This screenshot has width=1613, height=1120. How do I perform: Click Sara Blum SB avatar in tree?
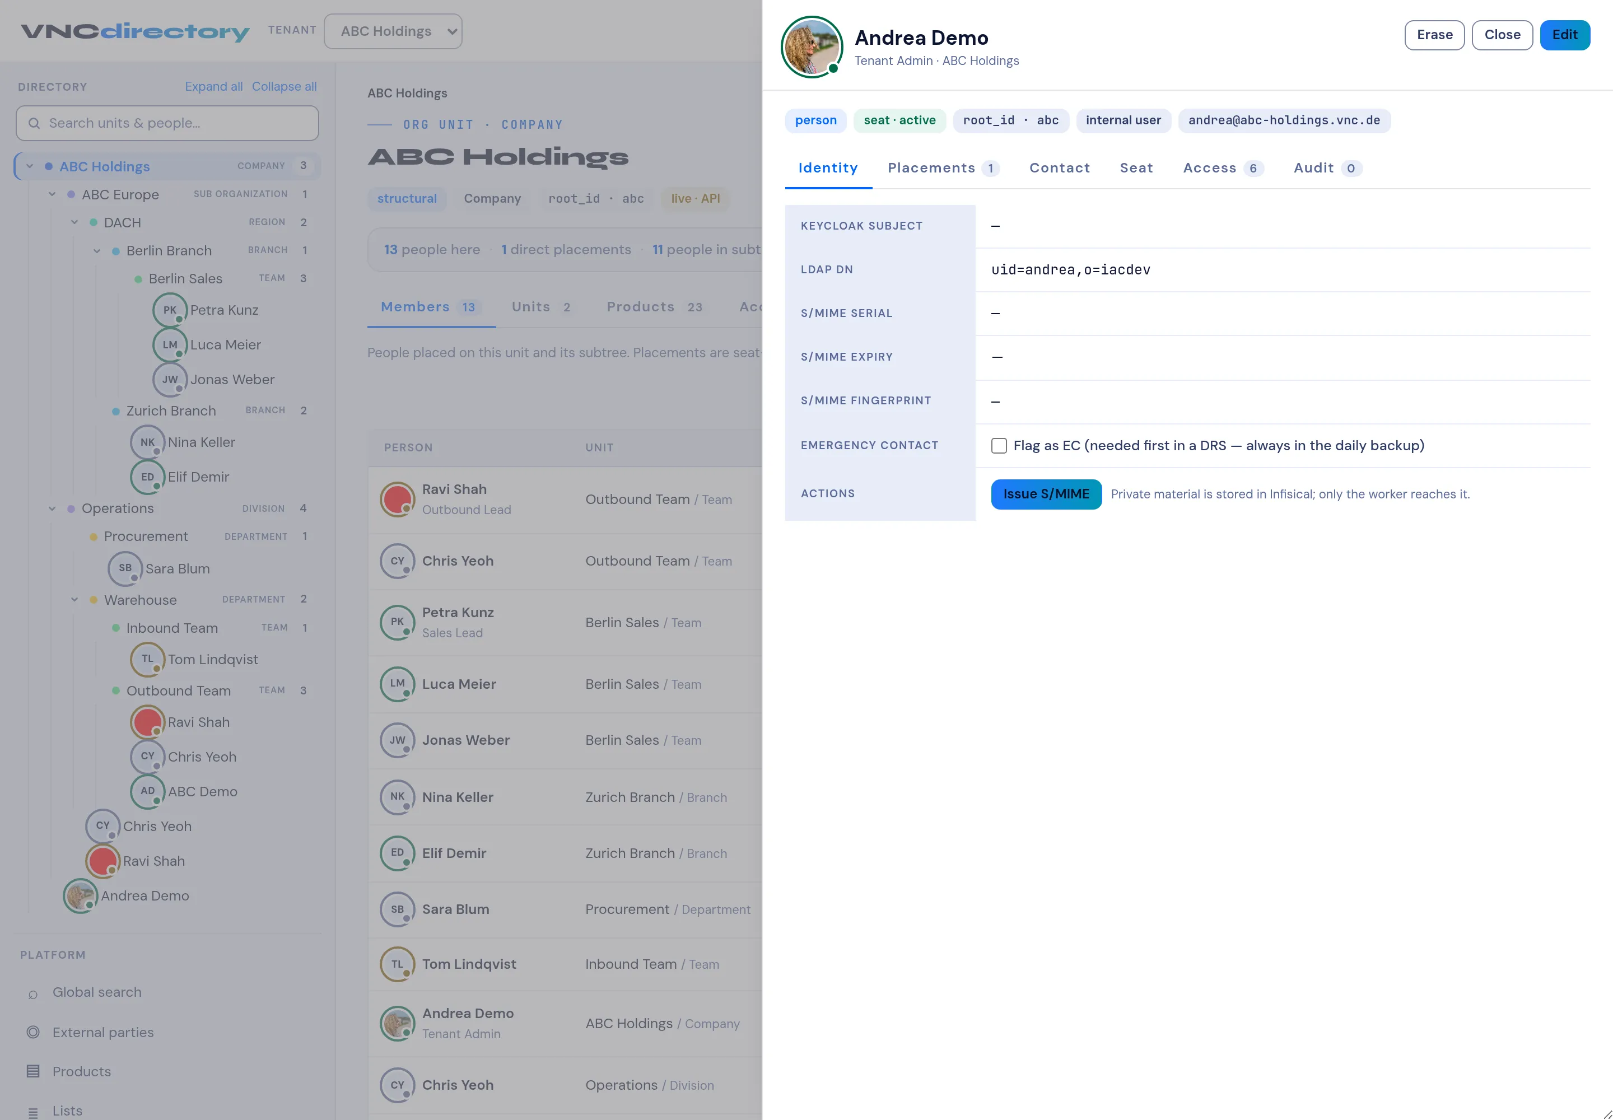(125, 568)
